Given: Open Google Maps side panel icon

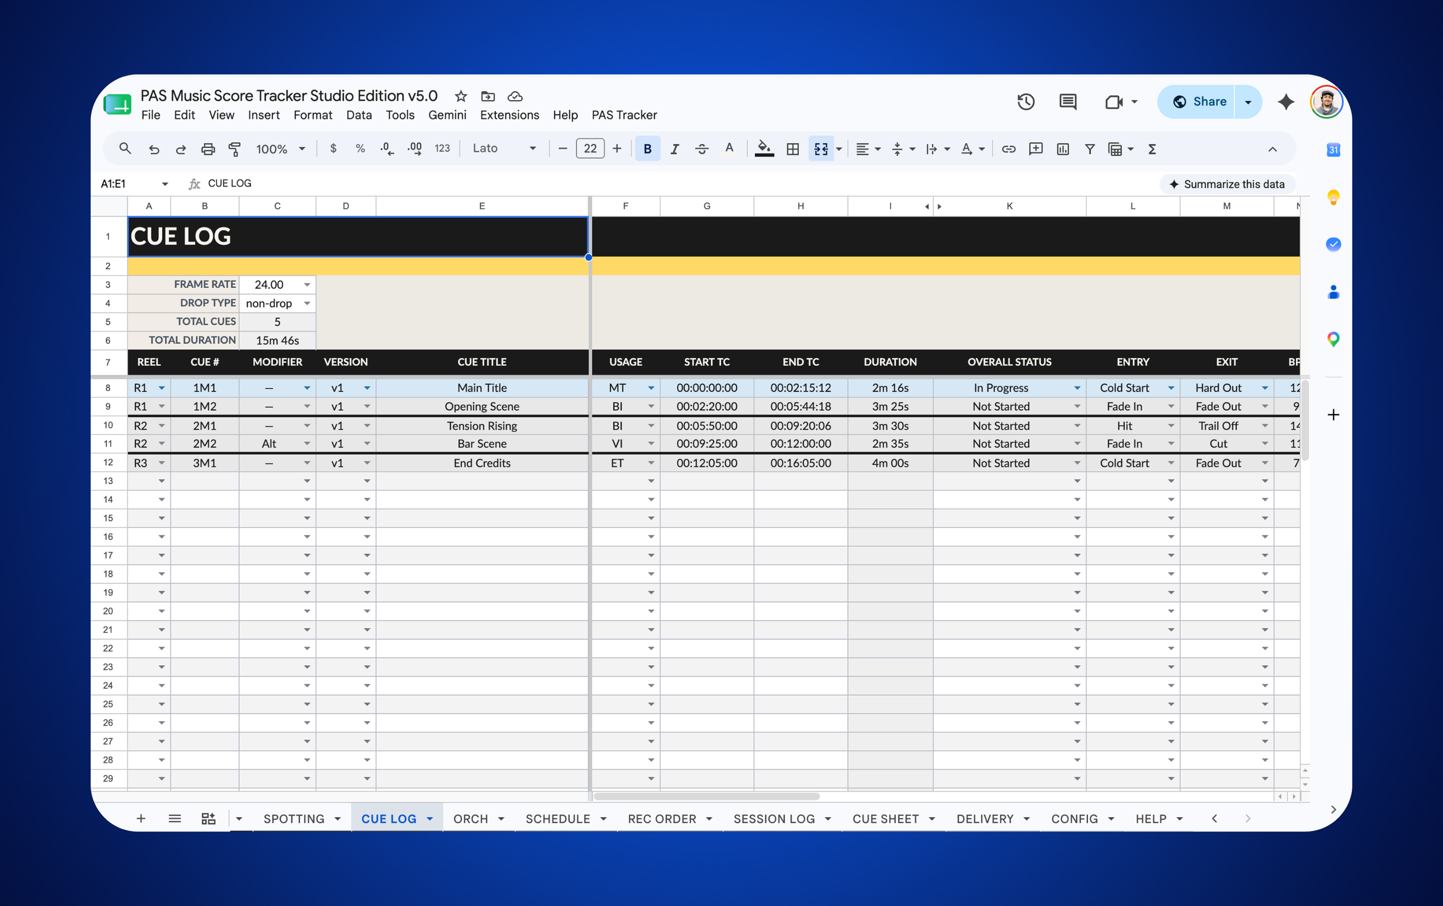Looking at the screenshot, I should (1333, 339).
